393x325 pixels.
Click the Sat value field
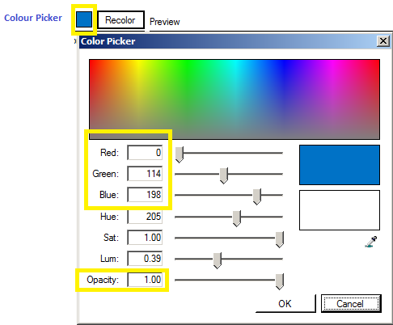(145, 238)
